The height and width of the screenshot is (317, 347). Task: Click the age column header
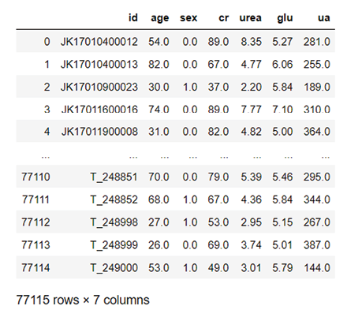coord(159,18)
